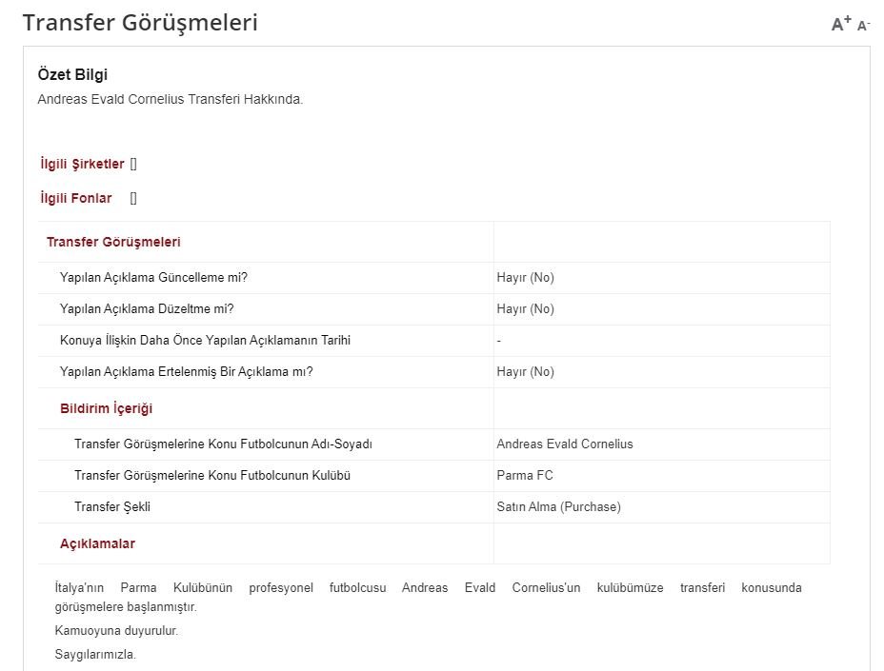Click the summary text about Cornelius transfer
Screen dimensions: 884x671
(x=170, y=99)
